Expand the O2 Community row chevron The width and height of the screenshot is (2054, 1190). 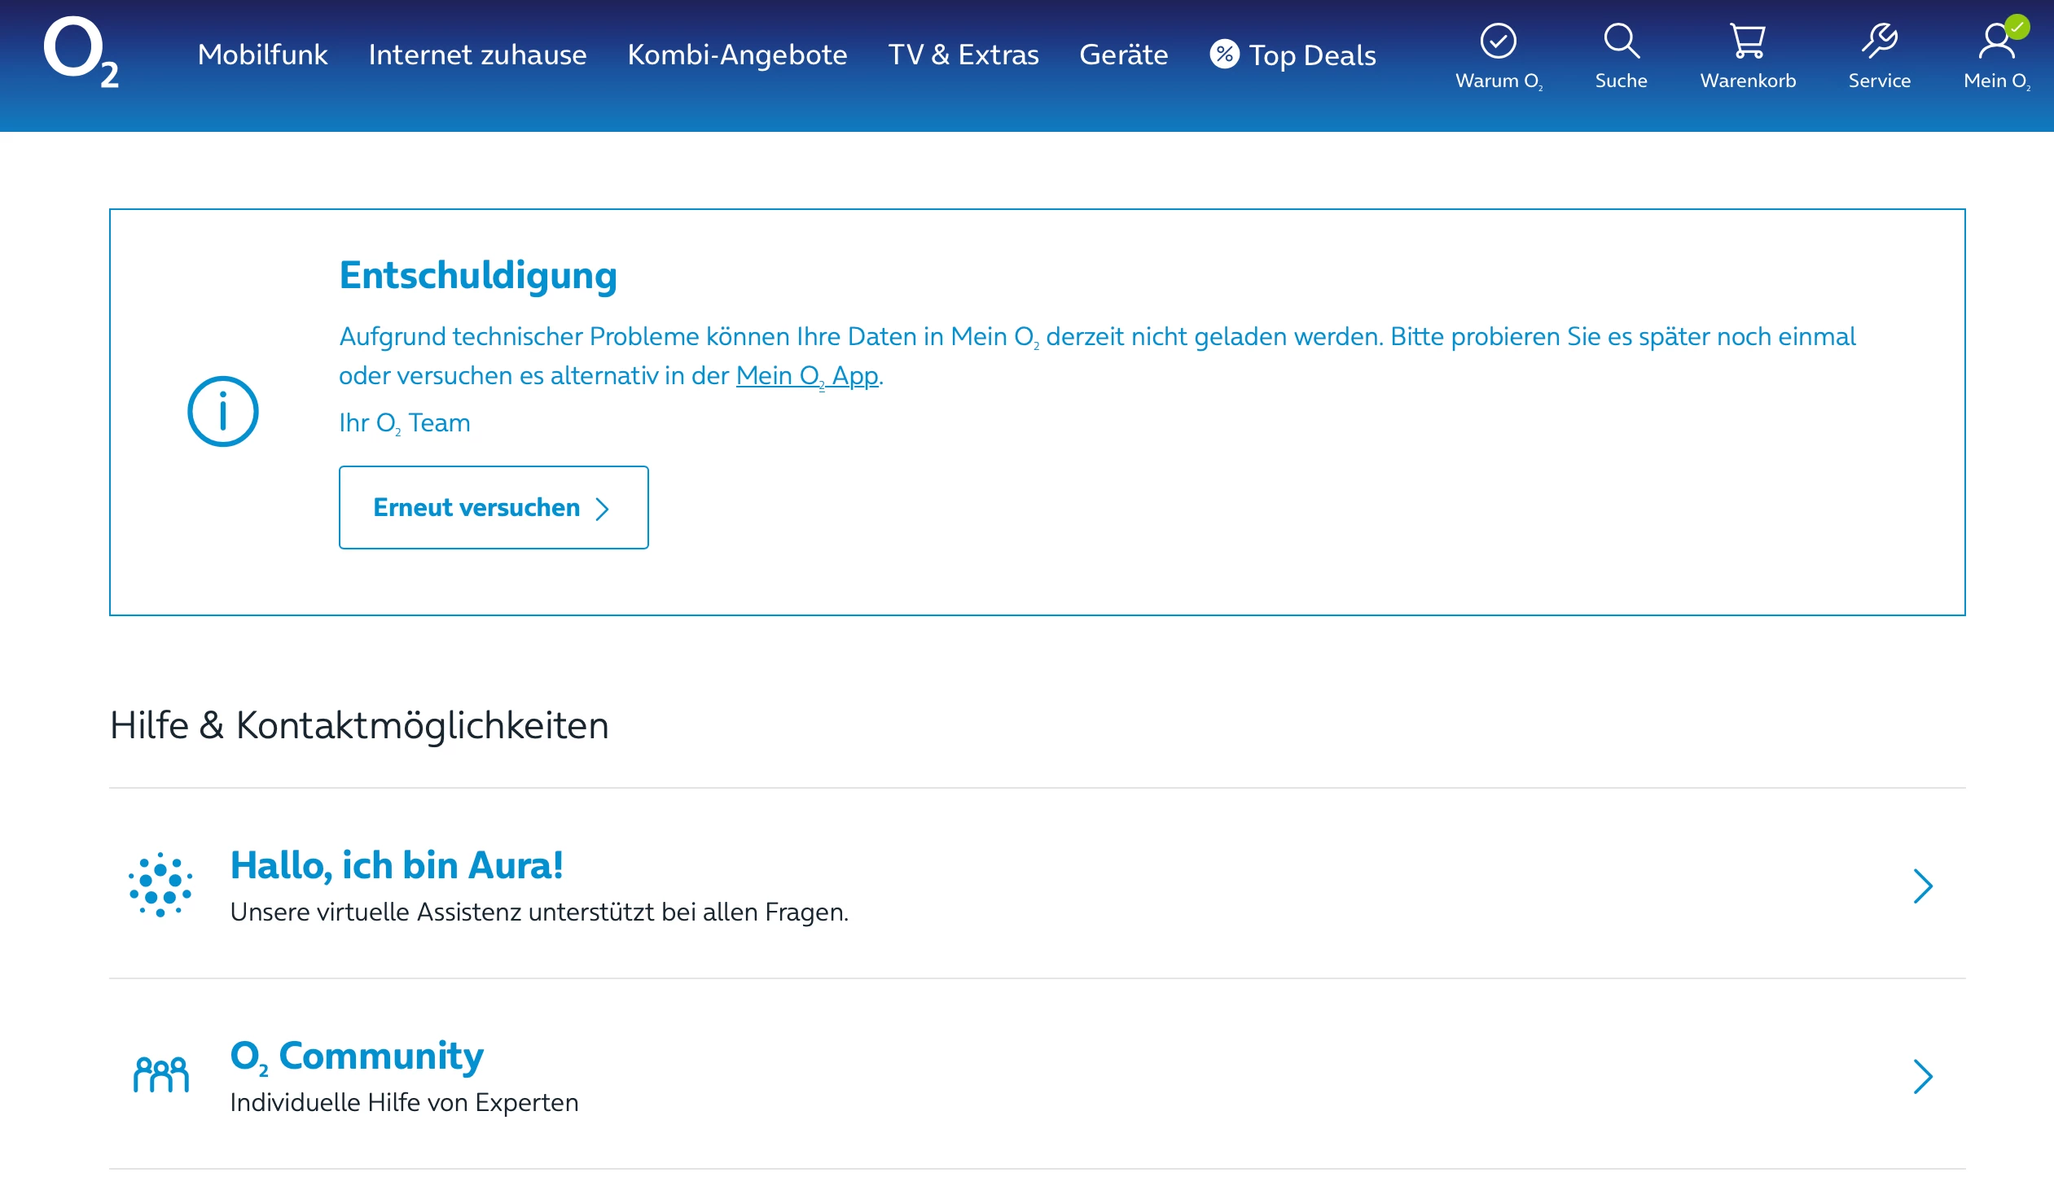click(x=1922, y=1076)
